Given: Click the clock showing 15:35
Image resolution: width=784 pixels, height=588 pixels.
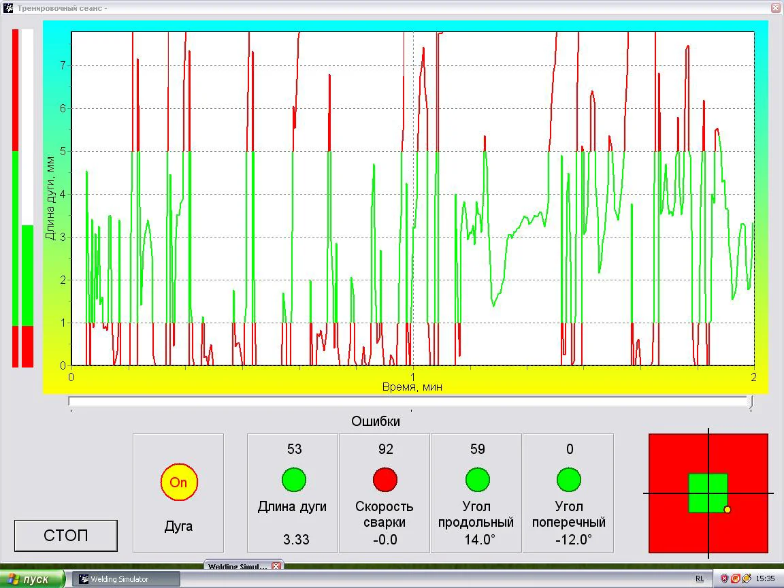Looking at the screenshot, I should pyautogui.click(x=766, y=579).
